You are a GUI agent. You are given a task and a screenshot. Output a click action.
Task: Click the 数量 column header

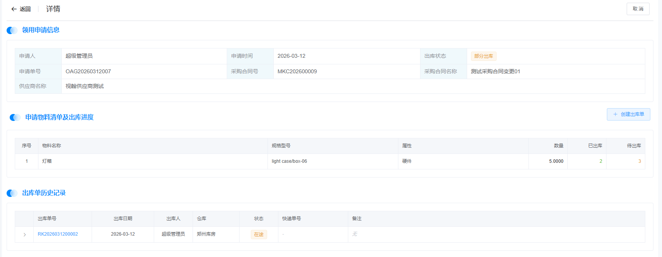pyautogui.click(x=558, y=146)
